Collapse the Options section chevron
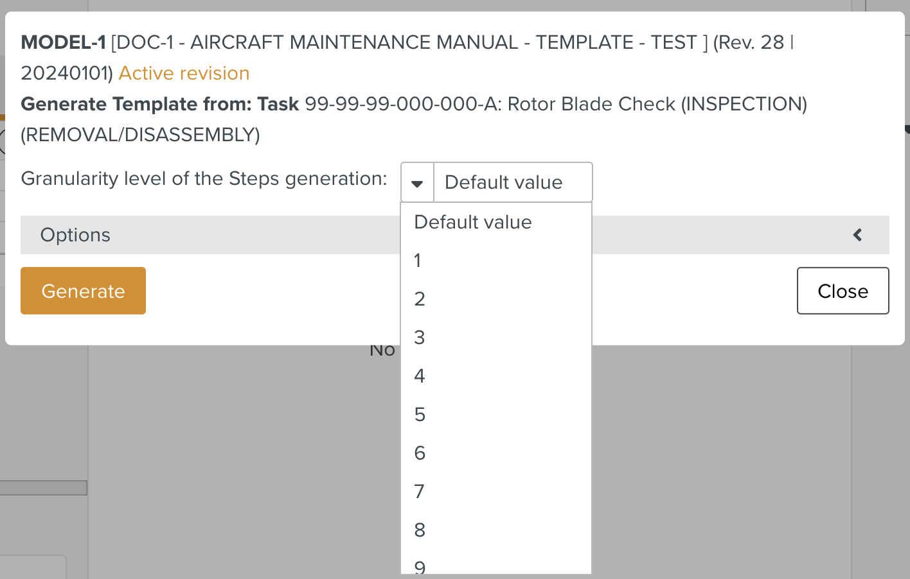This screenshot has height=579, width=910. tap(857, 235)
